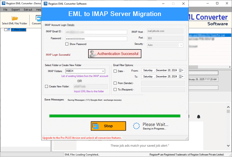Click the Regzion logo icon in main window title

click(3, 3)
